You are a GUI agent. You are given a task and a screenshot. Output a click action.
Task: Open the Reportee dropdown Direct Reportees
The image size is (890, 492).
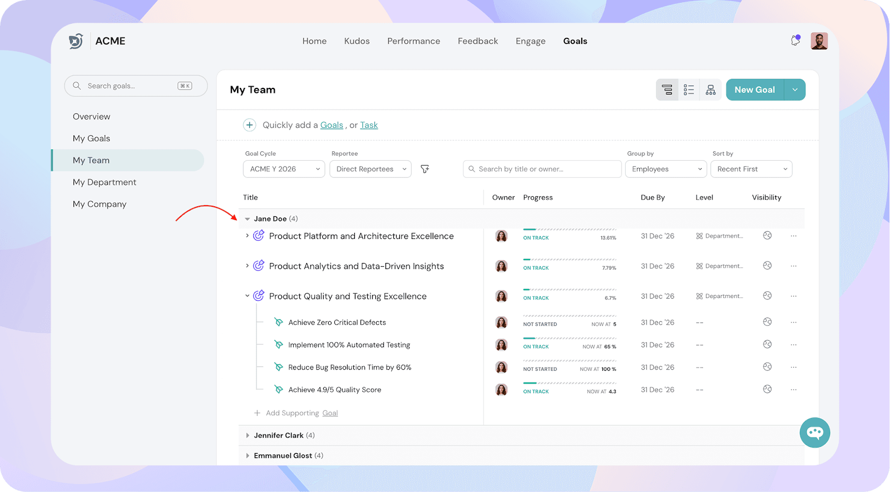point(370,169)
